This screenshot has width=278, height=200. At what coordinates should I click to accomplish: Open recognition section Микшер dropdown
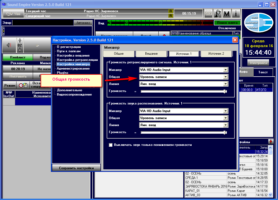[x=225, y=111]
